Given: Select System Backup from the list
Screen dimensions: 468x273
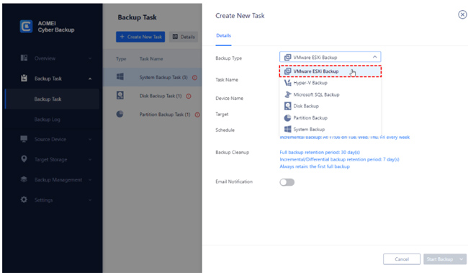Looking at the screenshot, I should [x=330, y=130].
